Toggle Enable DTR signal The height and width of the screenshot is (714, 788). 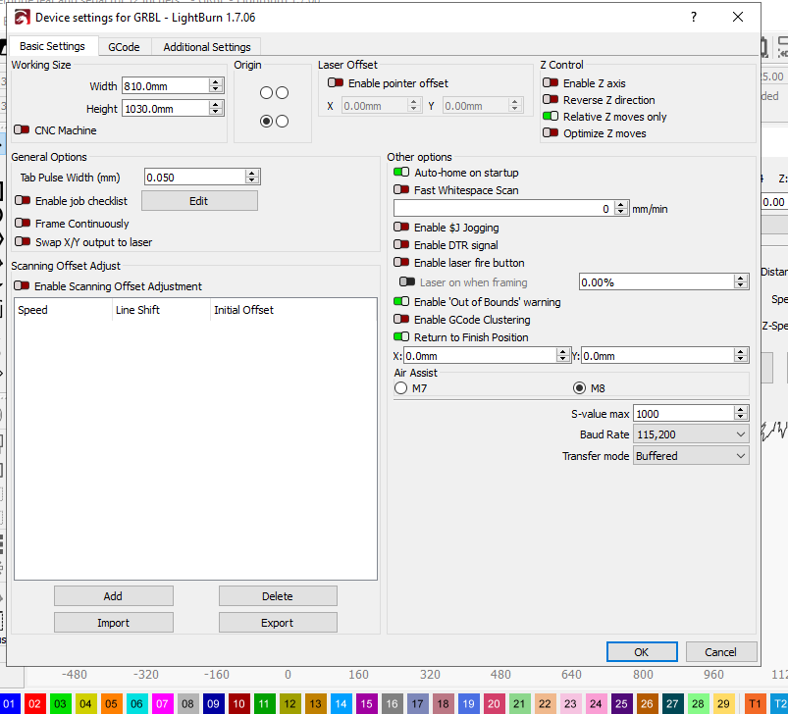(401, 244)
